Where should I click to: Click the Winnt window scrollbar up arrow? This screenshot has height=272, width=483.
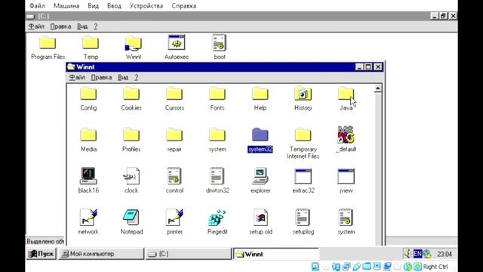377,88
